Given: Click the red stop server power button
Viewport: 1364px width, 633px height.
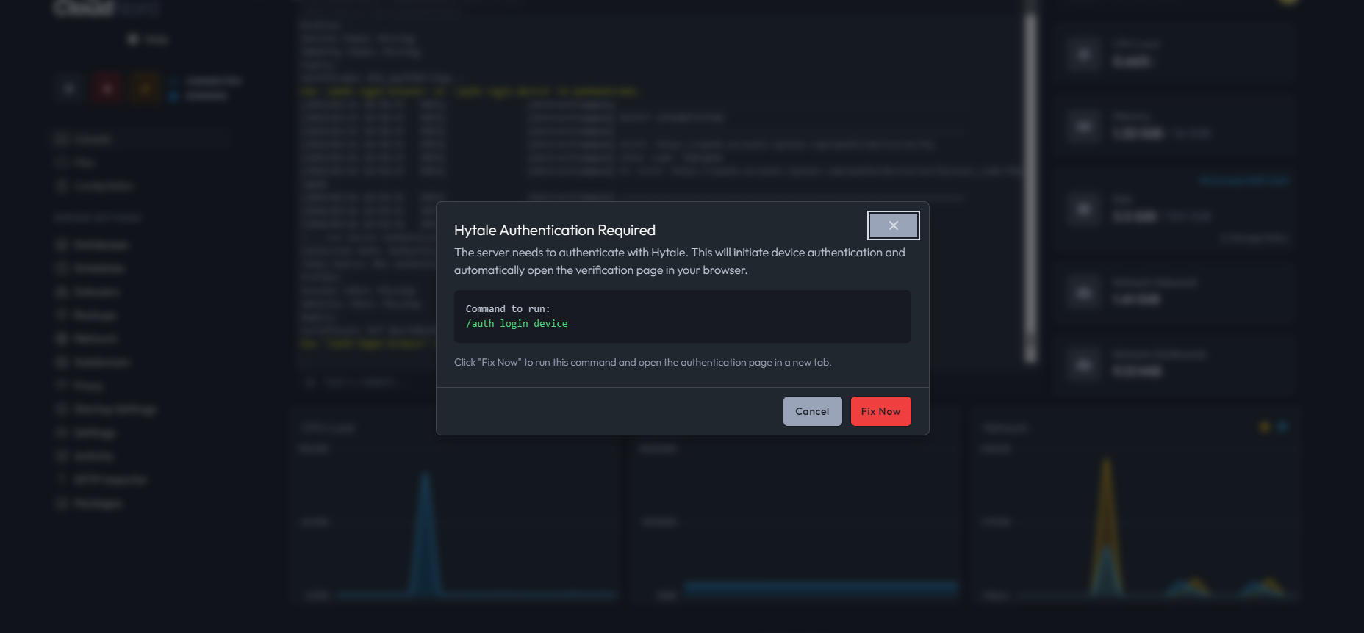Looking at the screenshot, I should tap(107, 89).
